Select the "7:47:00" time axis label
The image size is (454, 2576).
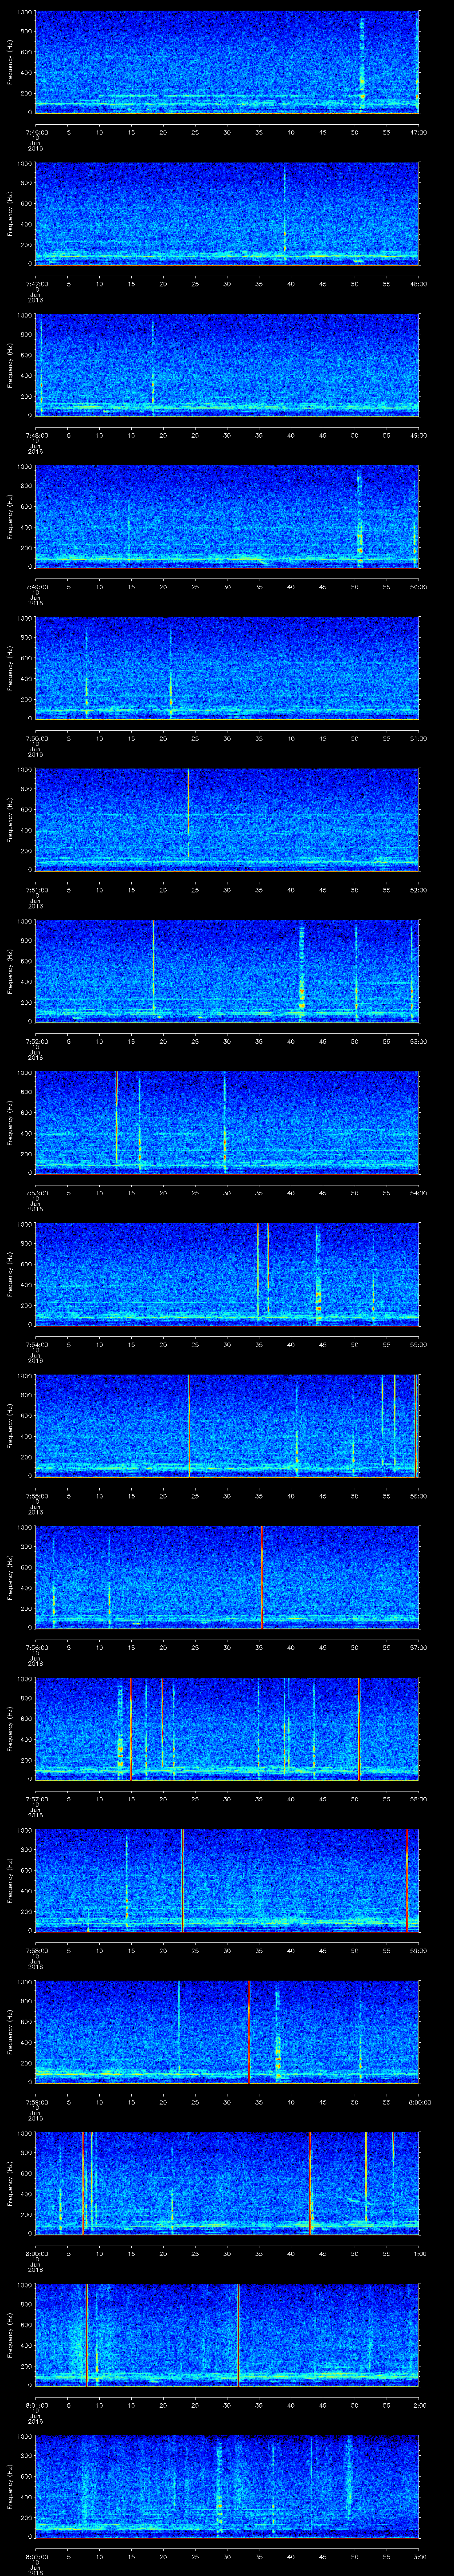36,284
